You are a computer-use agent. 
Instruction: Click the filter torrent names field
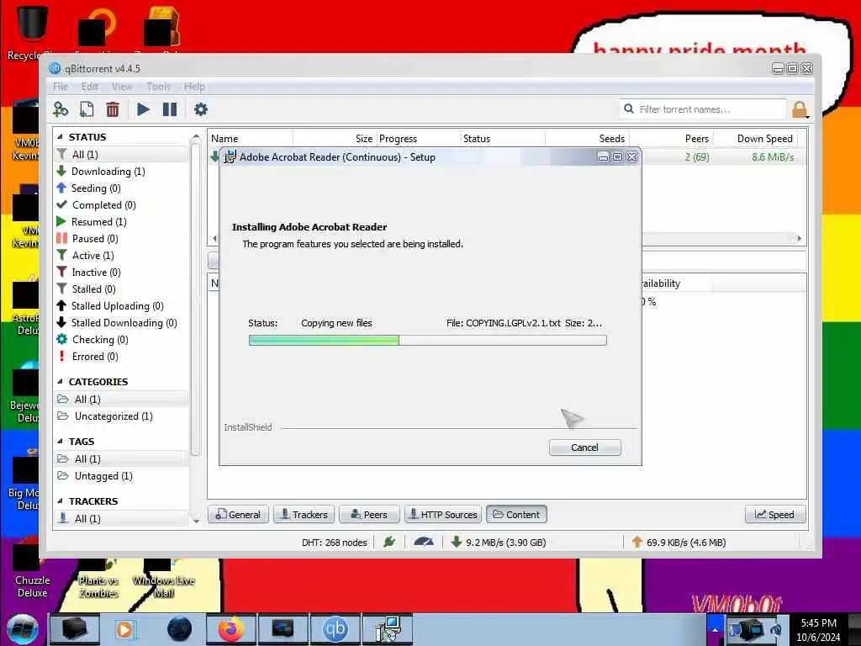(x=703, y=109)
